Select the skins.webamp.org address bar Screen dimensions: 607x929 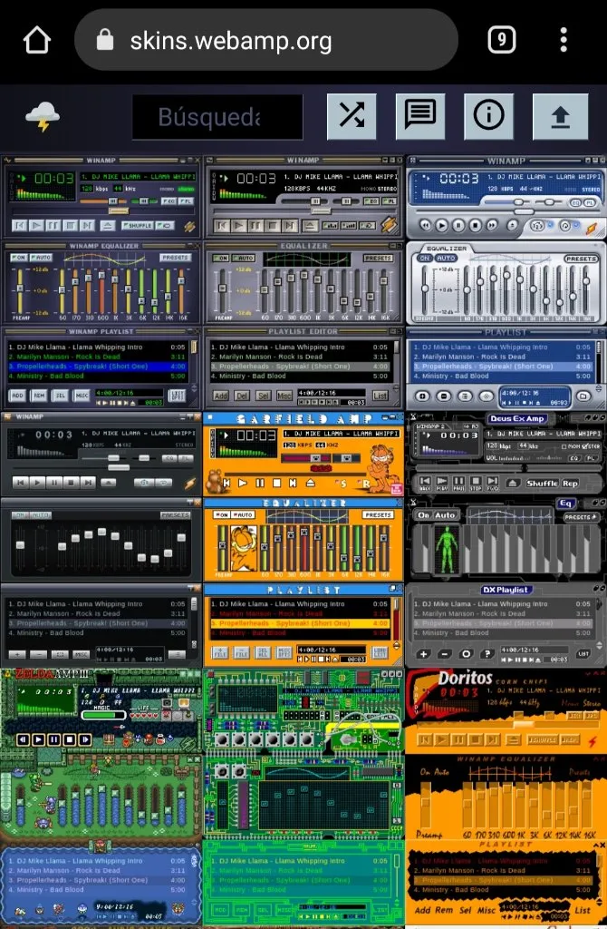(266, 40)
